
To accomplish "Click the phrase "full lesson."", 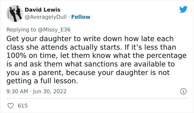I will coord(59,81).
